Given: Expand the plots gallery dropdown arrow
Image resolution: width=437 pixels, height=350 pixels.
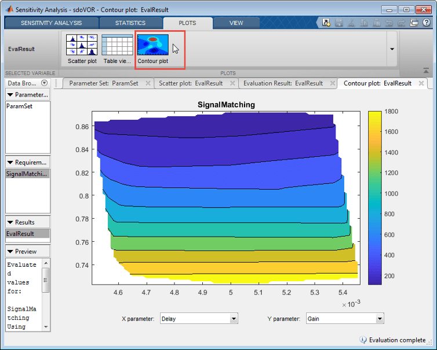Looking at the screenshot, I should point(392,49).
